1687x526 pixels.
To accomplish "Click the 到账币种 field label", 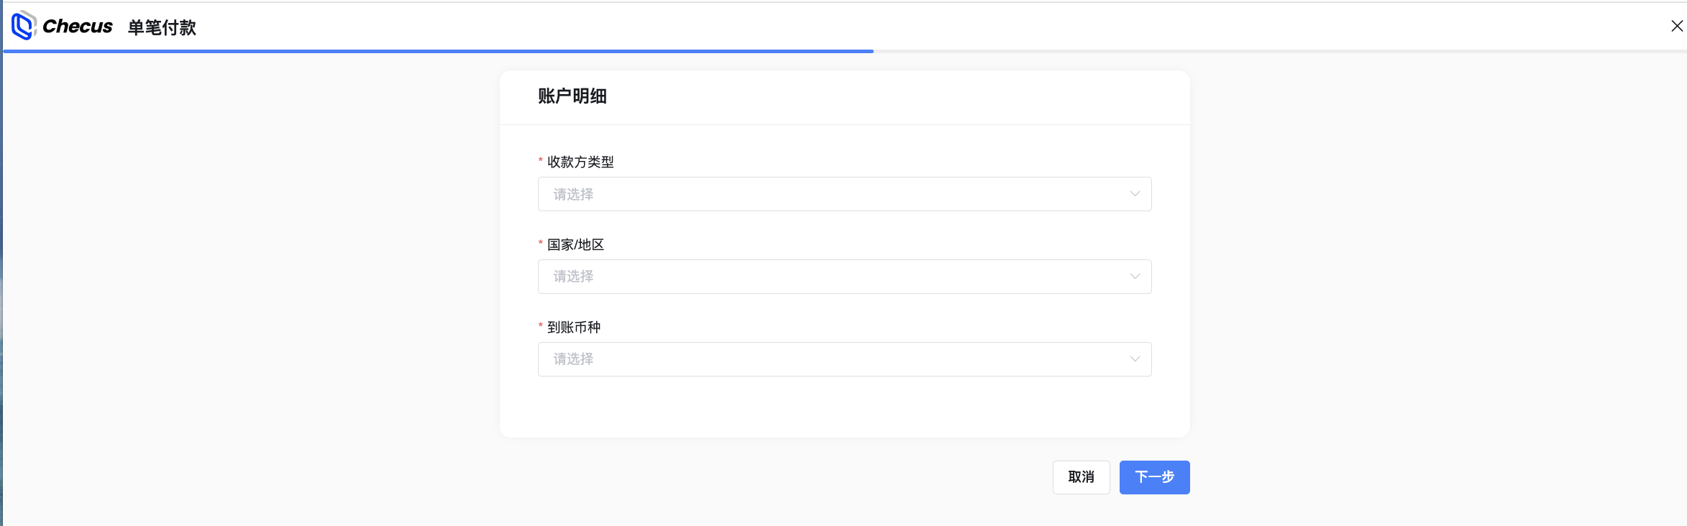I will tap(574, 328).
